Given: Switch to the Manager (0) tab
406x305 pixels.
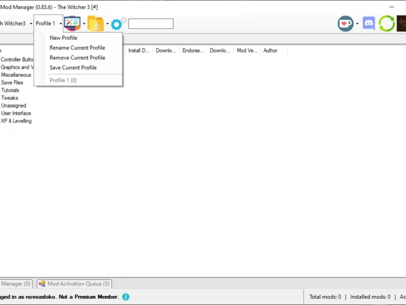Looking at the screenshot, I should (x=16, y=284).
